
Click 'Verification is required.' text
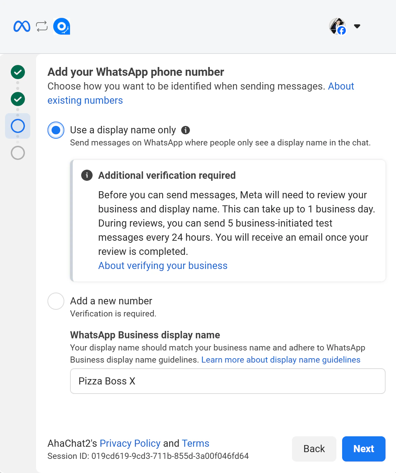click(113, 314)
